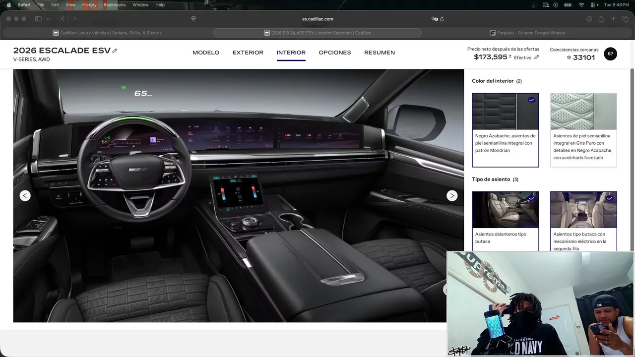Screen dimensions: 635x357
Task: Choose the Asientos tipo butaca con mecanismo eléctrico option
Action: click(x=583, y=221)
